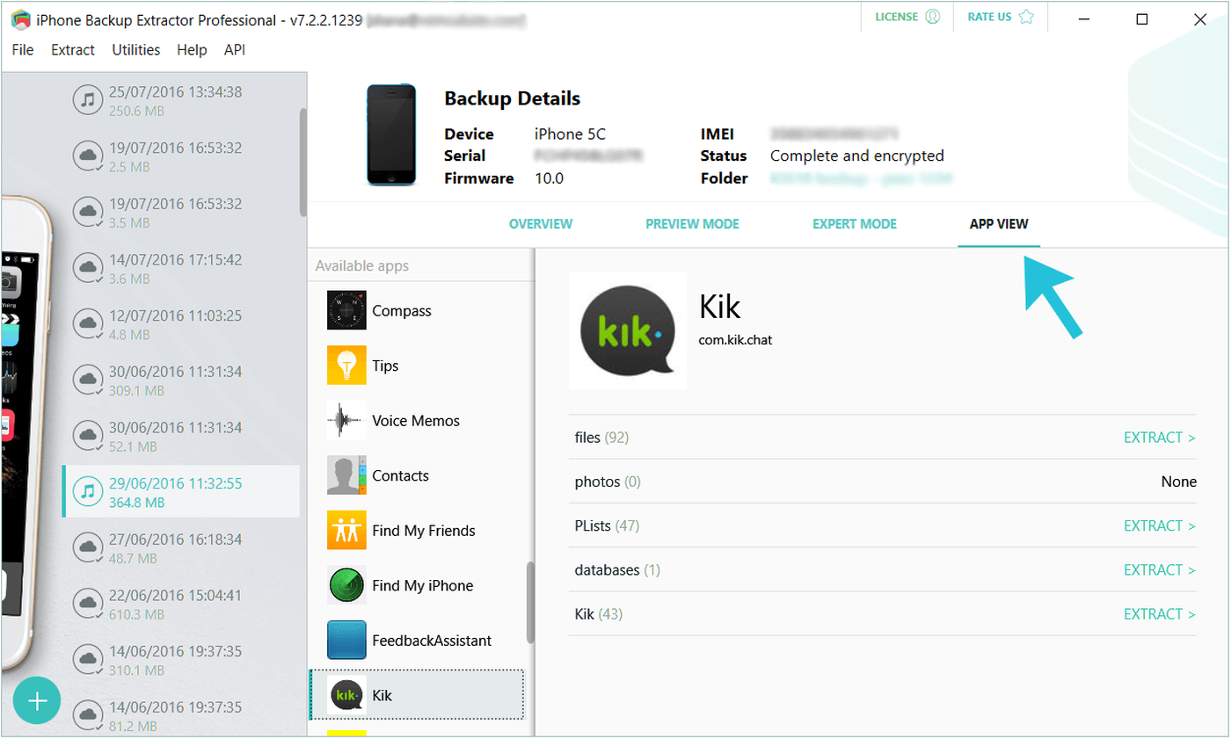
Task: Open the File menu
Action: click(22, 49)
